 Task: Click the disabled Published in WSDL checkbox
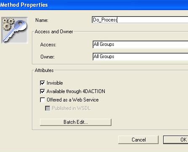pos(48,108)
